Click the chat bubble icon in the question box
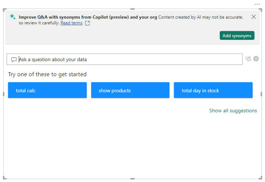265x182 pixels. coord(14,59)
